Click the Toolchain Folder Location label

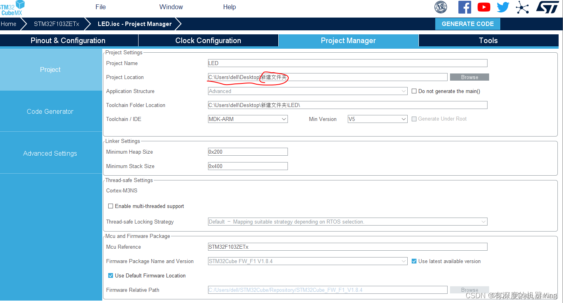136,105
